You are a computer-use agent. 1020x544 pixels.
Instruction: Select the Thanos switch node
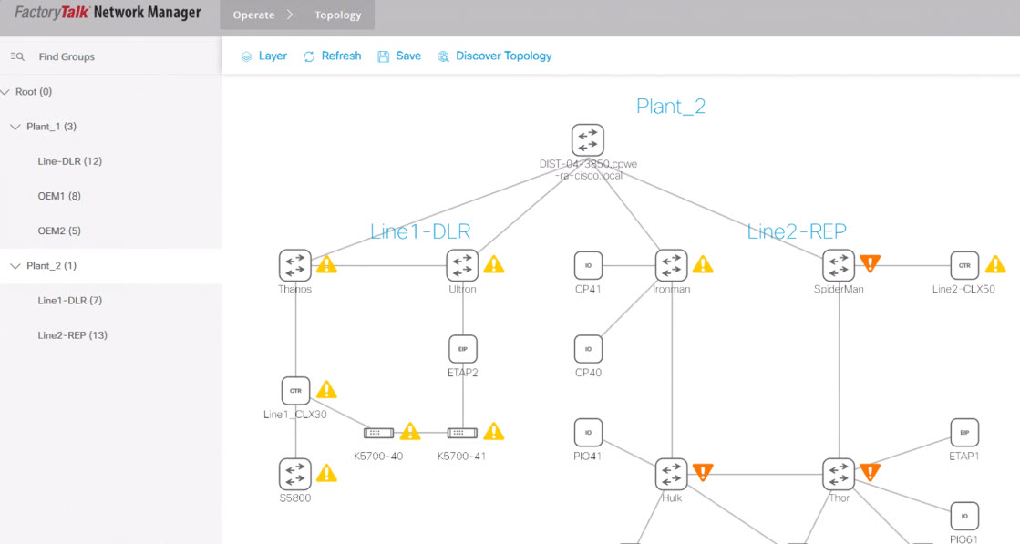(x=294, y=265)
